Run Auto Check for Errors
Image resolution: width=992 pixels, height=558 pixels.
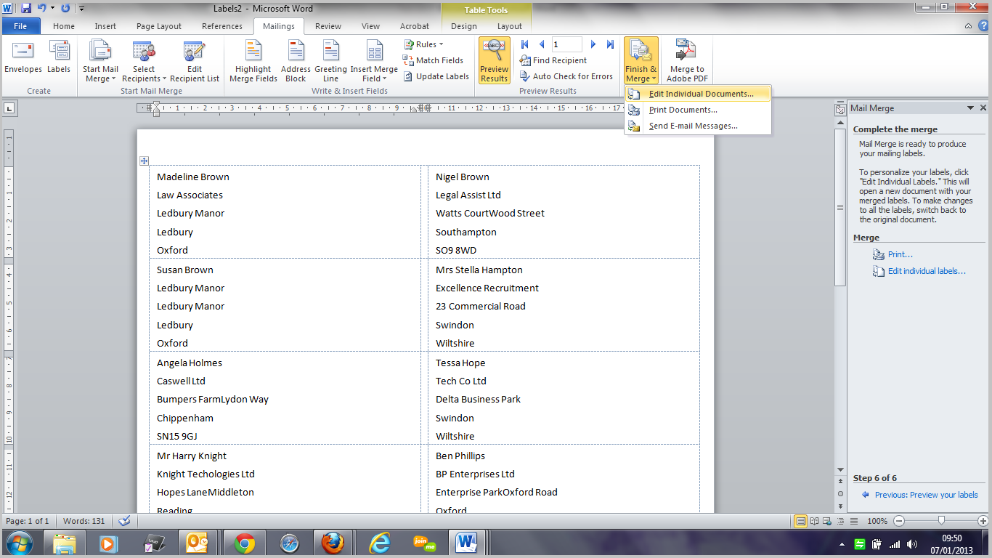566,76
